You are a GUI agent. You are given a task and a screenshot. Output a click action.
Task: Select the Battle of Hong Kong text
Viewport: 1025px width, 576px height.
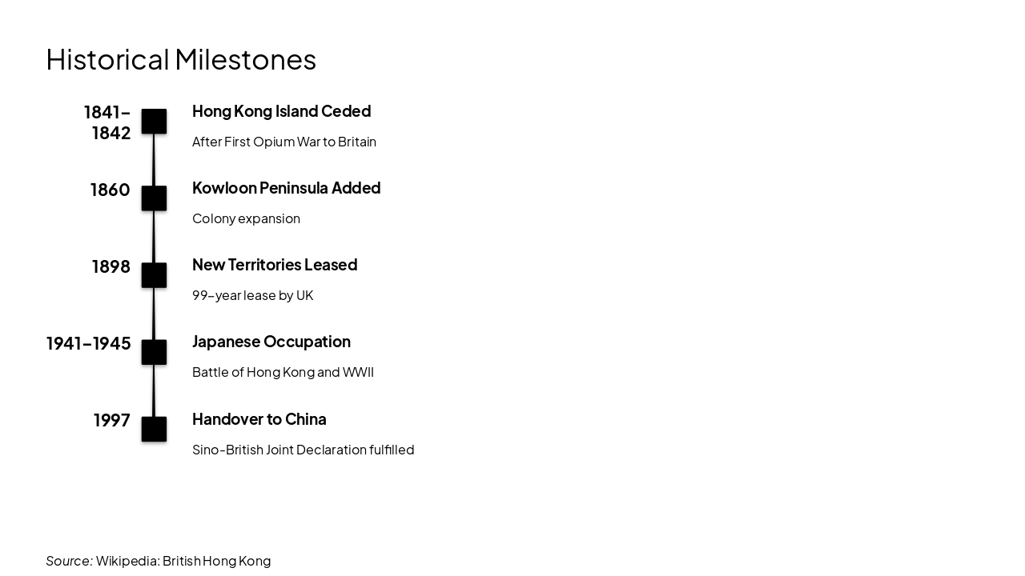pyautogui.click(x=283, y=372)
